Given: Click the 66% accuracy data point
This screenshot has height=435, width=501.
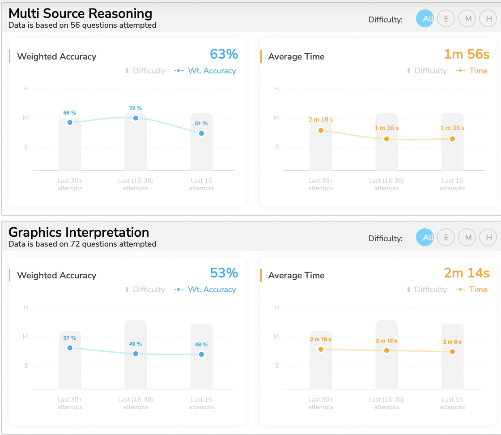Looking at the screenshot, I should click(70, 122).
